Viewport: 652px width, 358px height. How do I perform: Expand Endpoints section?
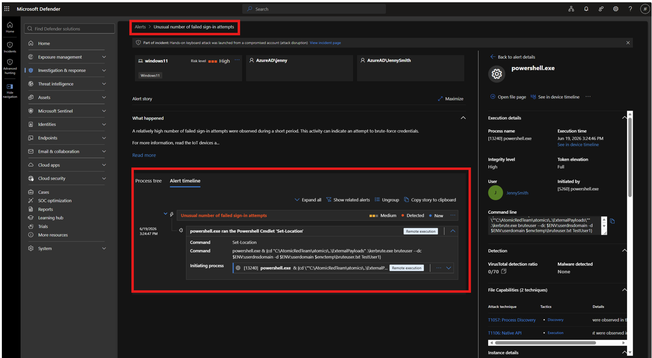click(104, 138)
